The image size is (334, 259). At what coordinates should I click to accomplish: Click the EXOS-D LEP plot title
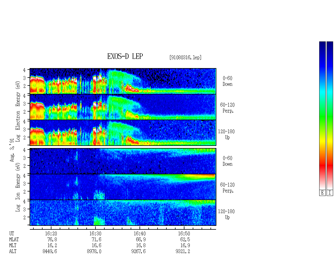coord(125,56)
